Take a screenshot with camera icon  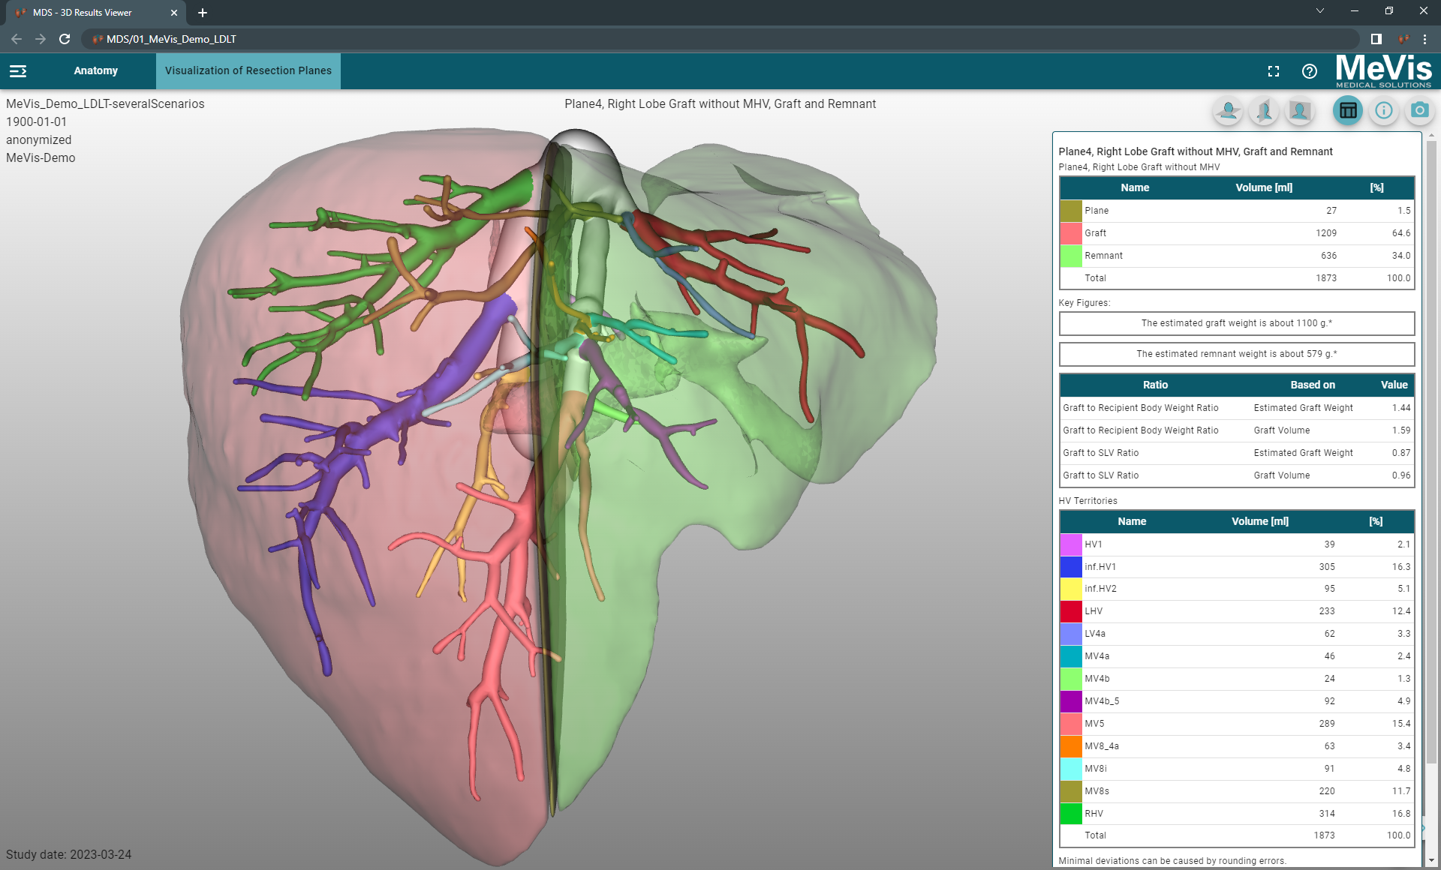coord(1419,111)
